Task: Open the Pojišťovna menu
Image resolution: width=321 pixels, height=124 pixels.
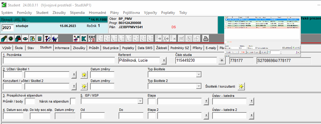Action: 132,13
